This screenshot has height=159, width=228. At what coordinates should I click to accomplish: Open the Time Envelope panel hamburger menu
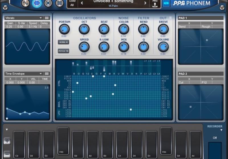point(47,74)
